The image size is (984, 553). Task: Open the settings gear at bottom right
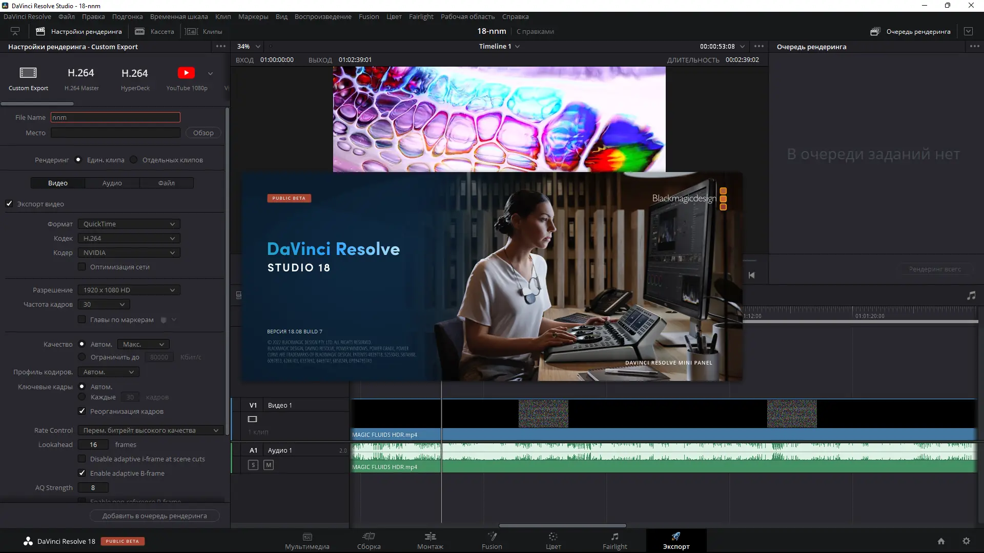967,541
